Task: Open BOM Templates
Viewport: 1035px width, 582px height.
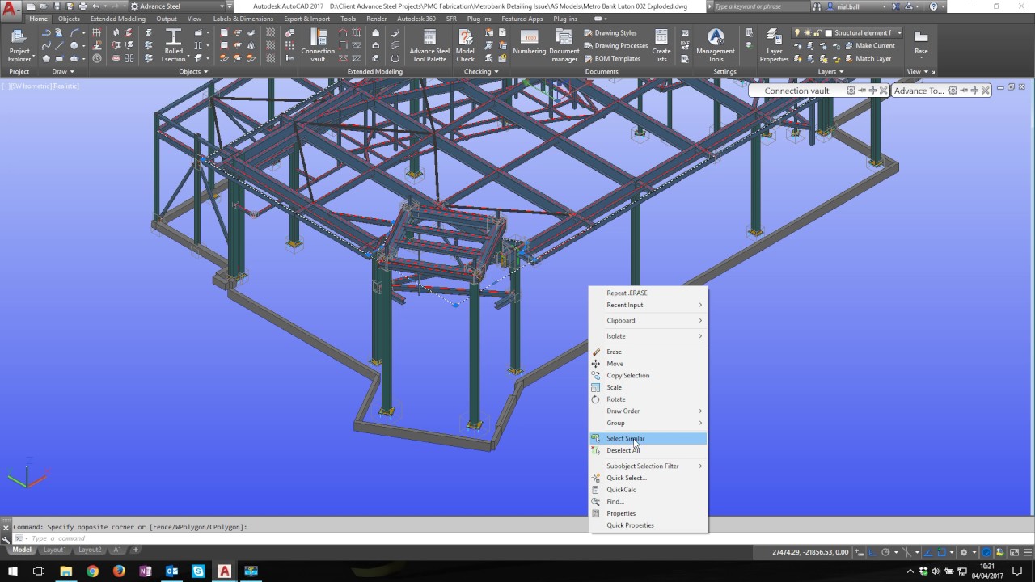Action: coord(612,58)
